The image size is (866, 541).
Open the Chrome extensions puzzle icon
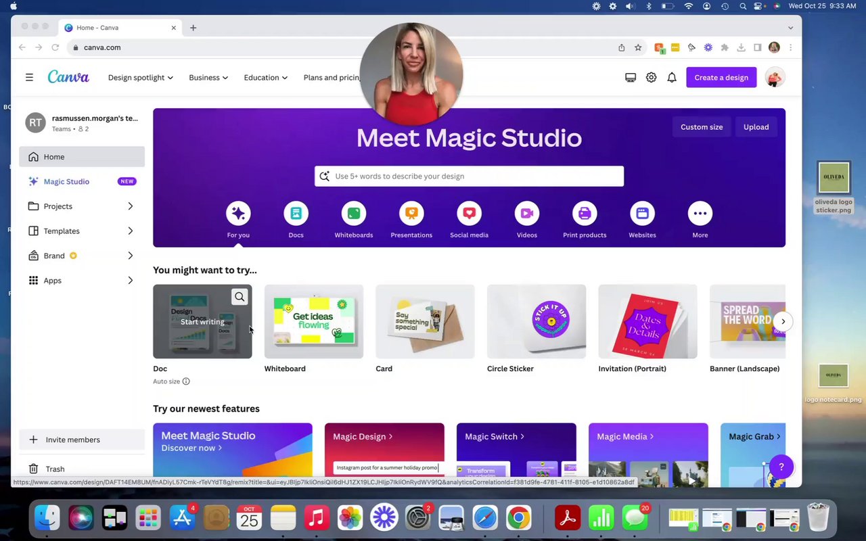point(725,47)
